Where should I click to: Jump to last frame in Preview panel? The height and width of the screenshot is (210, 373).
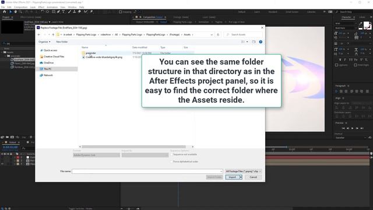(362, 128)
